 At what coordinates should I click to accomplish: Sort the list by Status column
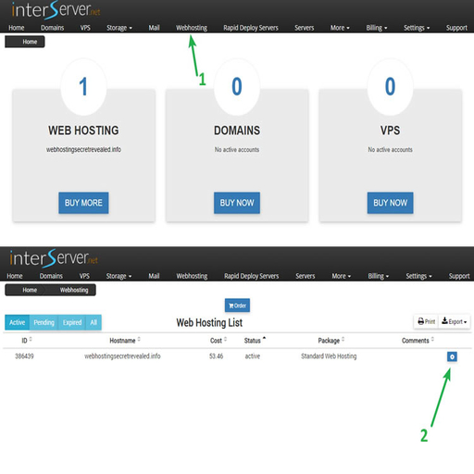[x=255, y=341]
